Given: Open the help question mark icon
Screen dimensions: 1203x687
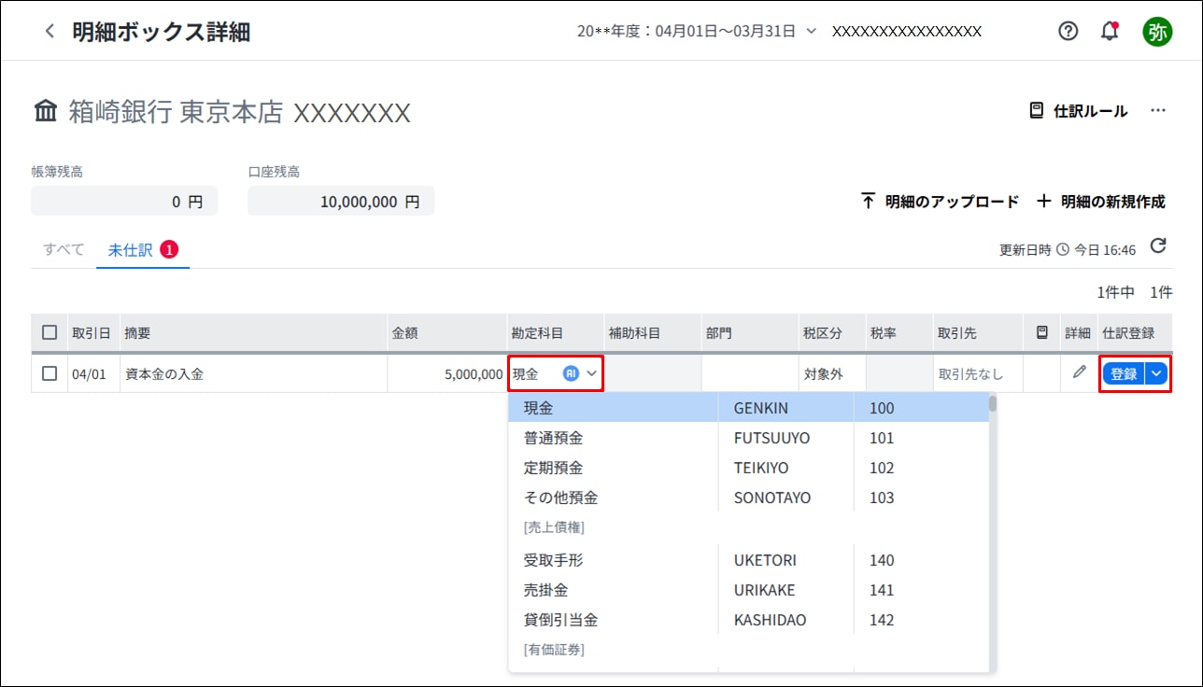Looking at the screenshot, I should (1068, 31).
